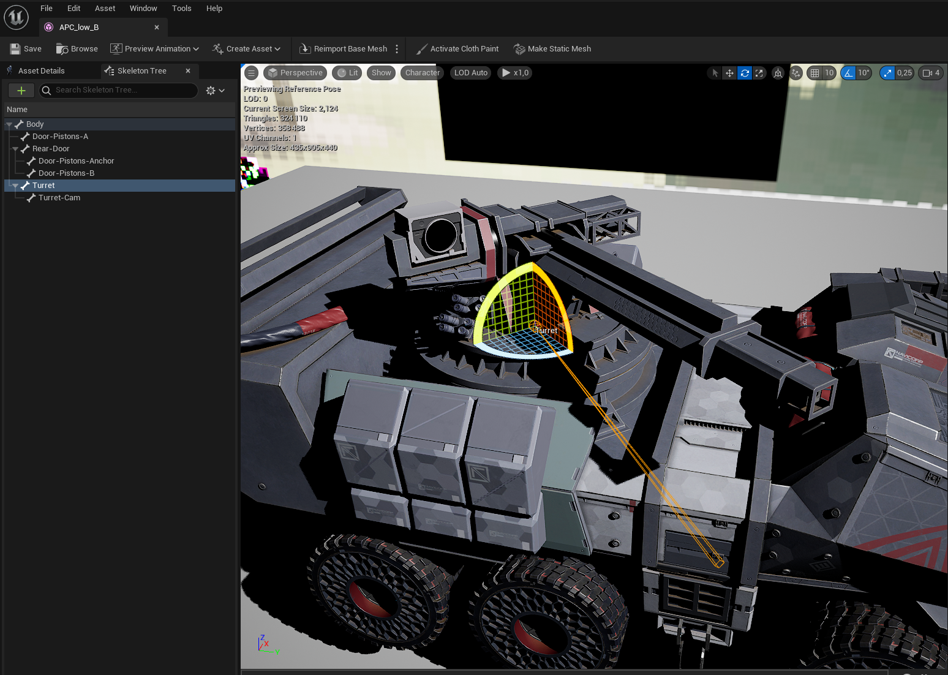
Task: Select the Rear-Door bone
Action: (120, 149)
